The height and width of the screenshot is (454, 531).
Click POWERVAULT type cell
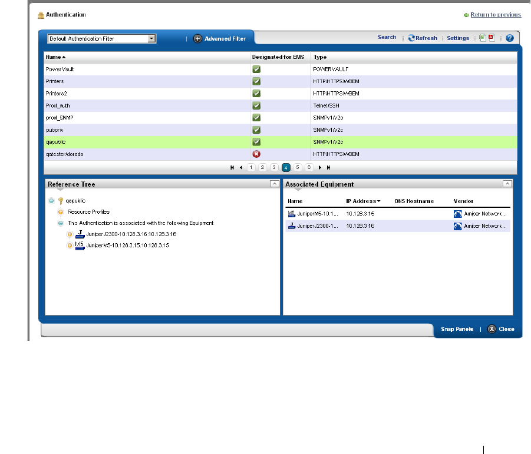(331, 69)
